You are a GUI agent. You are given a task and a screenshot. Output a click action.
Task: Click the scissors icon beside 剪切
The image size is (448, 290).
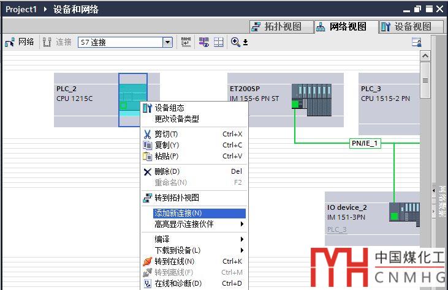tap(148, 134)
